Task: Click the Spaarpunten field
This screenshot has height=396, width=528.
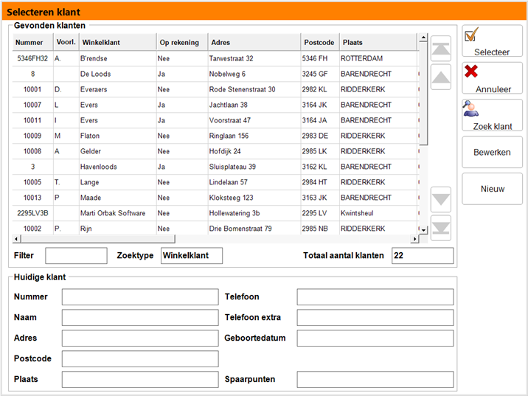Action: pyautogui.click(x=375, y=379)
